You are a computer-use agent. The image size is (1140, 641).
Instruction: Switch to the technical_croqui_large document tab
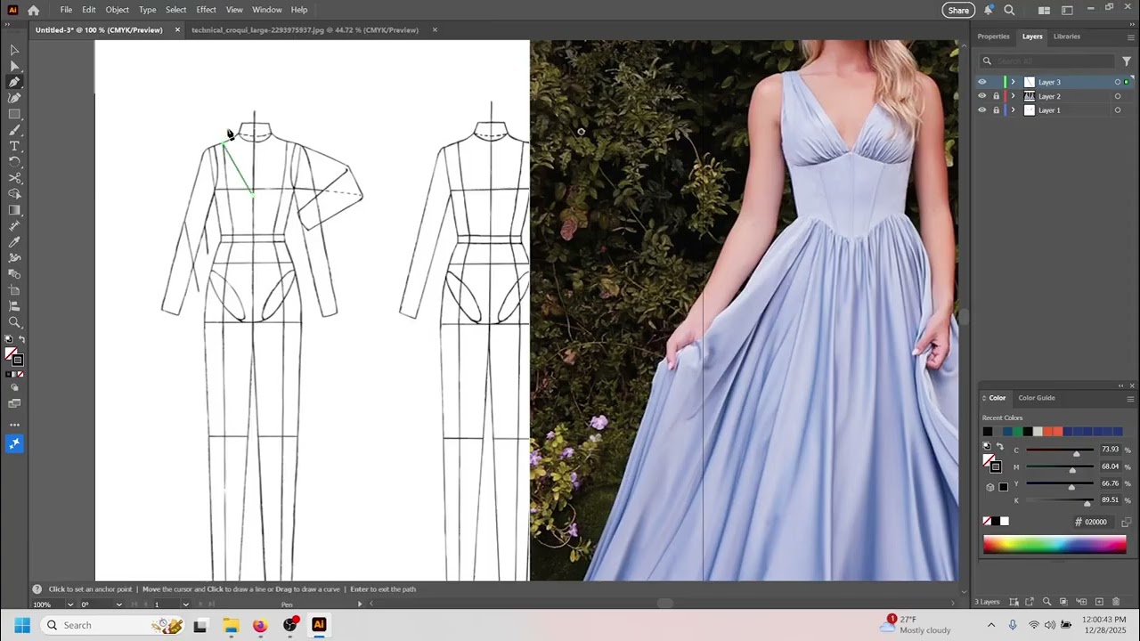tap(305, 30)
